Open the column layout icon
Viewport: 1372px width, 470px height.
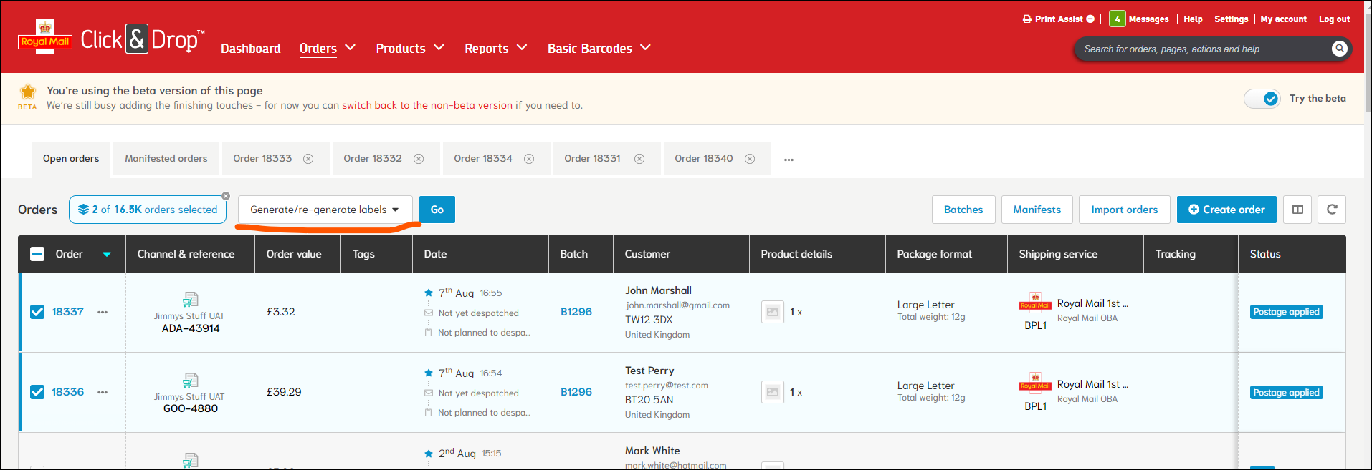tap(1297, 210)
